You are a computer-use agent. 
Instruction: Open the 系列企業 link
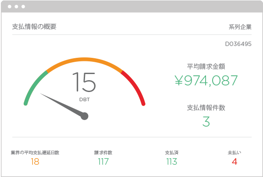coord(240,27)
